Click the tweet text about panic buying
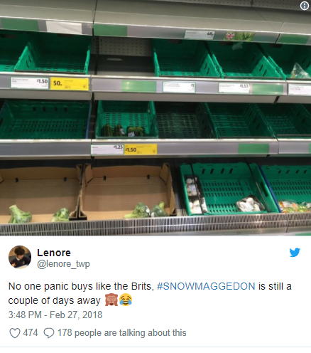 [150, 293]
